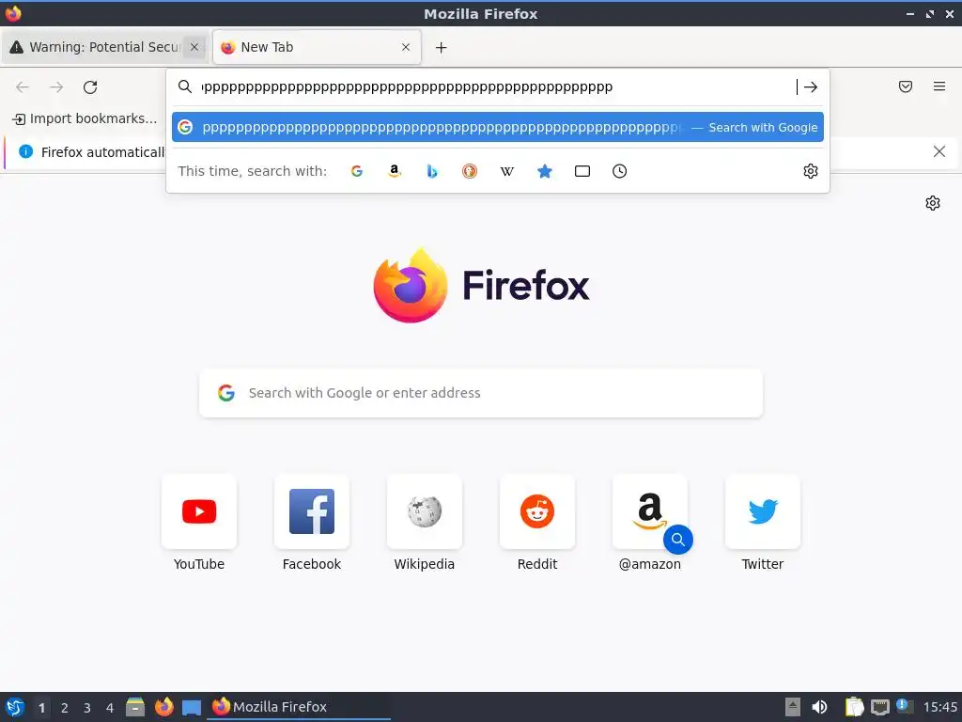Open the clipboard manager tray icon
The height and width of the screenshot is (722, 962).
pyautogui.click(x=855, y=707)
